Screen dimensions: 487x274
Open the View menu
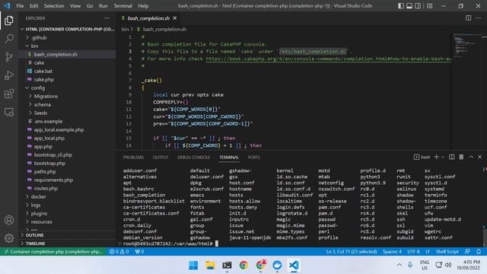(75, 6)
